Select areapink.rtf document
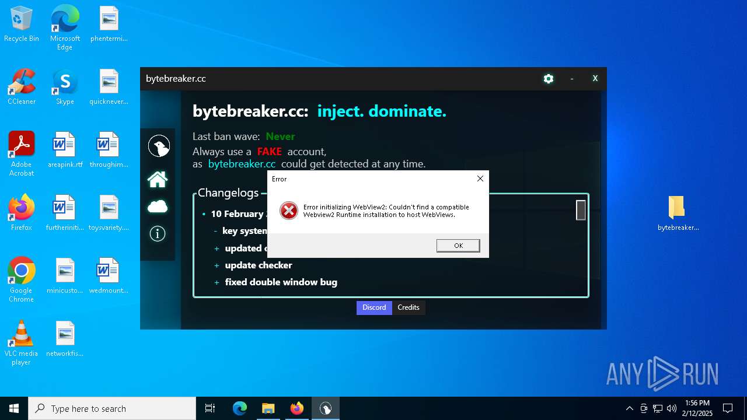 (x=65, y=150)
